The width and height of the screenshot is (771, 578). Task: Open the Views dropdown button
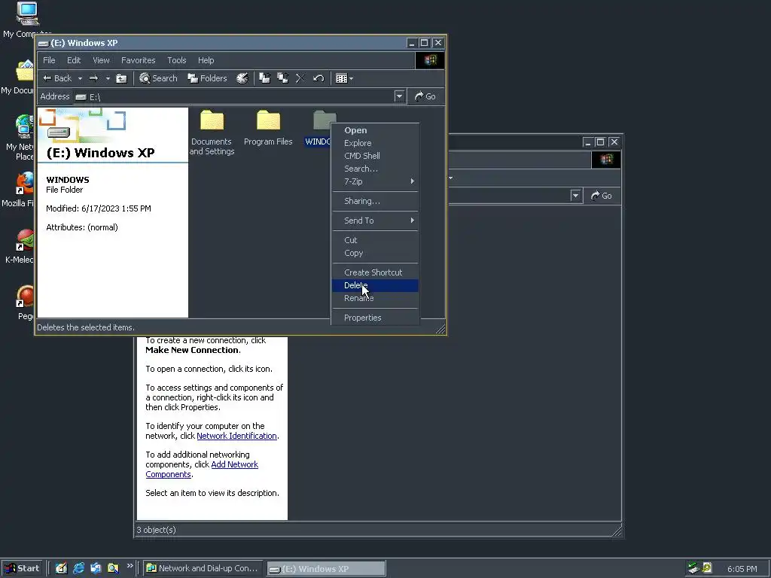pyautogui.click(x=344, y=78)
